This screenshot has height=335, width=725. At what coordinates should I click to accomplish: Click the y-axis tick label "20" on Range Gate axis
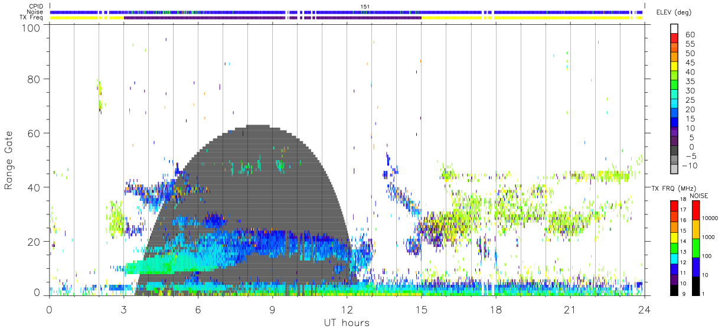coord(34,242)
